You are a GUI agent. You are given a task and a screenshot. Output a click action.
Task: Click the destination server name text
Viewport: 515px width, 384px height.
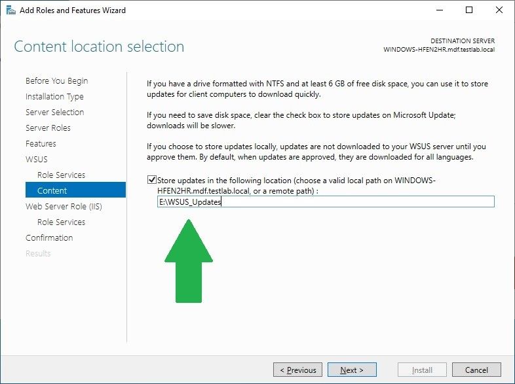click(x=439, y=50)
